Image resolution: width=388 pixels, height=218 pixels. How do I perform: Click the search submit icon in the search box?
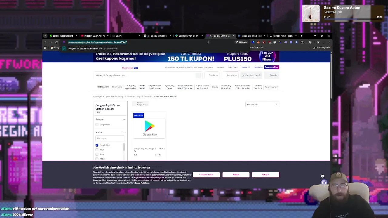pos(198,75)
